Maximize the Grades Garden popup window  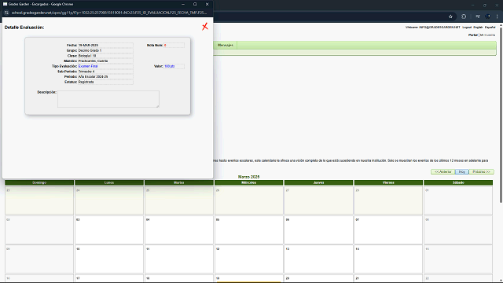[x=195, y=4]
